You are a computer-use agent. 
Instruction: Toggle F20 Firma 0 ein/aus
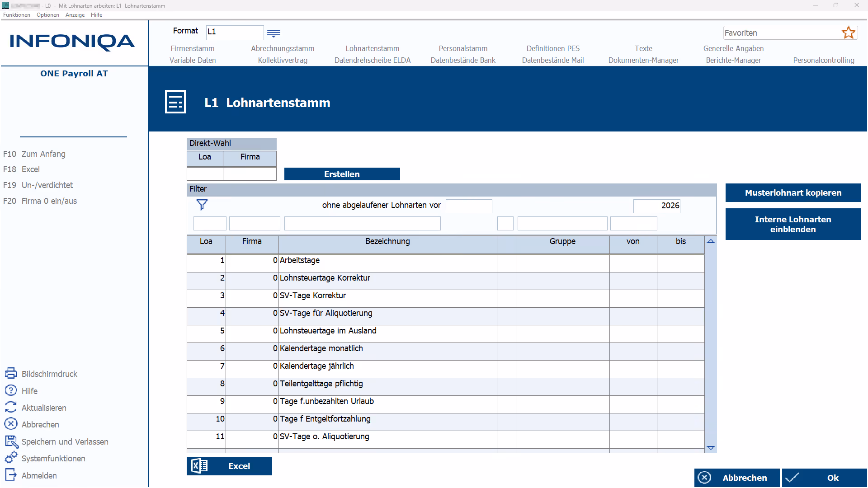[40, 201]
